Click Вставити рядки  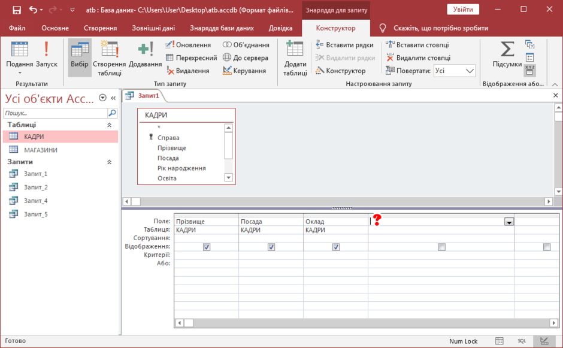coord(345,45)
